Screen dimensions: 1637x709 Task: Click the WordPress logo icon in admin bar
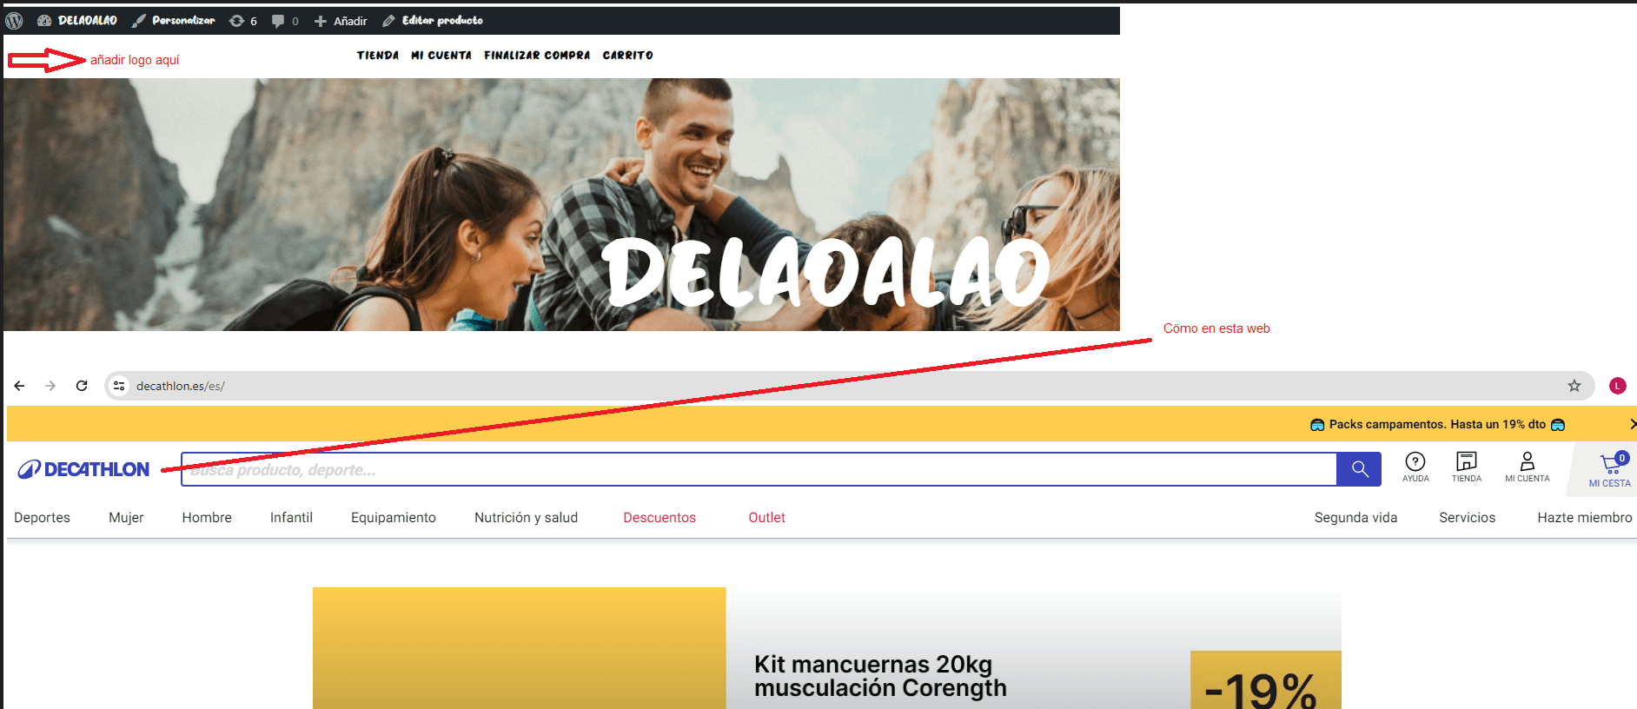point(14,20)
